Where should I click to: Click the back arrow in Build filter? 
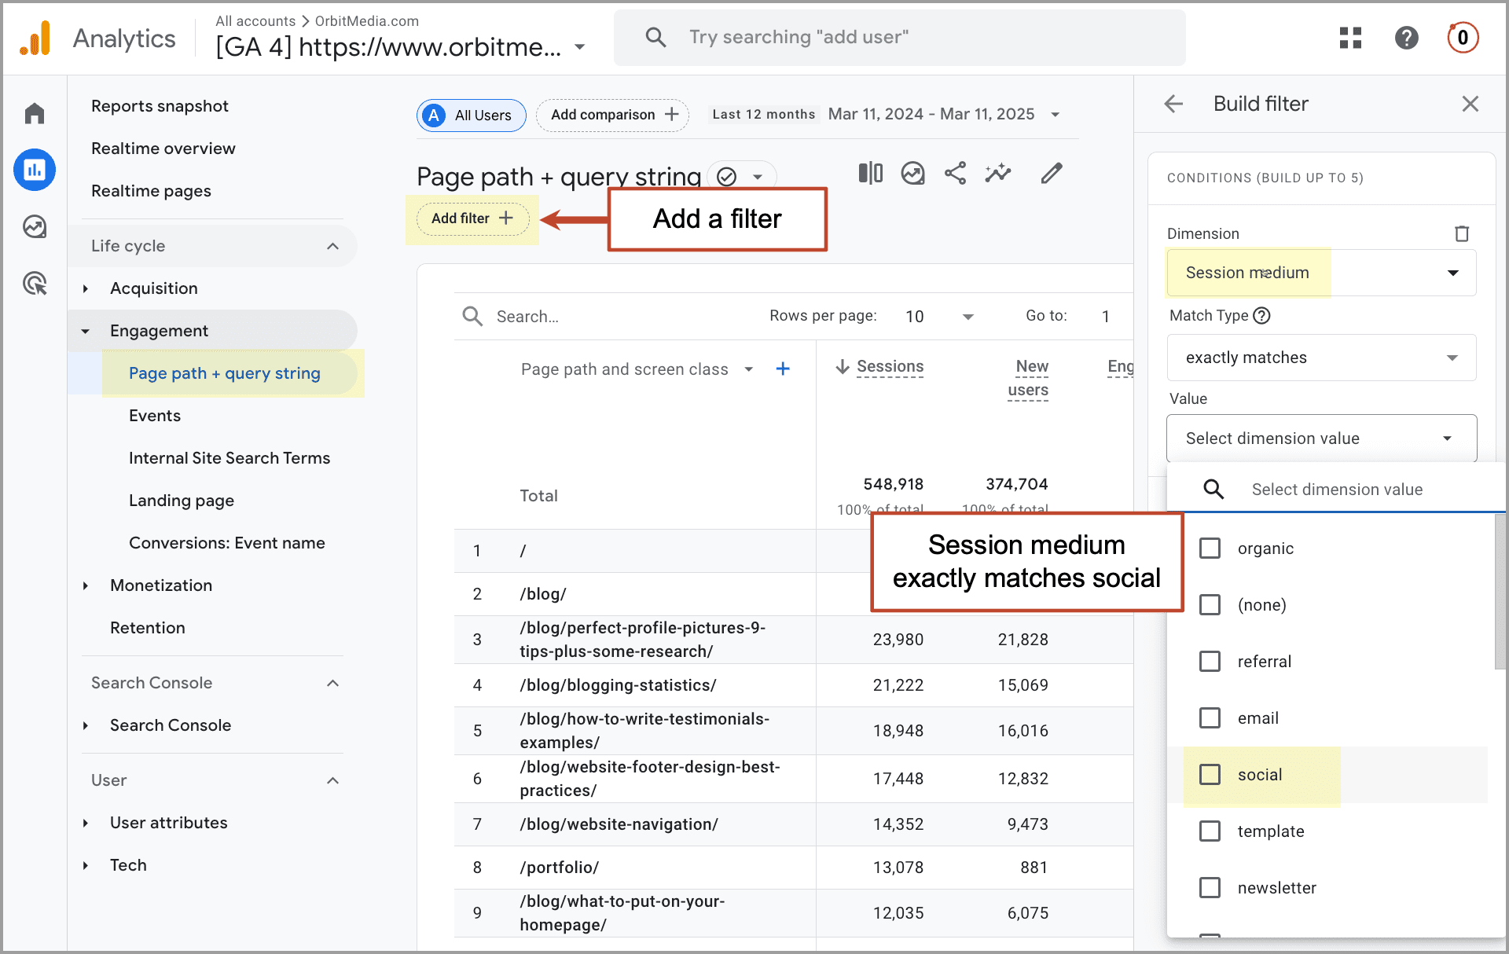point(1173,102)
